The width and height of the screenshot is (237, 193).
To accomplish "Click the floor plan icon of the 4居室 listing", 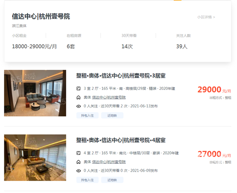I will [x=78, y=153].
